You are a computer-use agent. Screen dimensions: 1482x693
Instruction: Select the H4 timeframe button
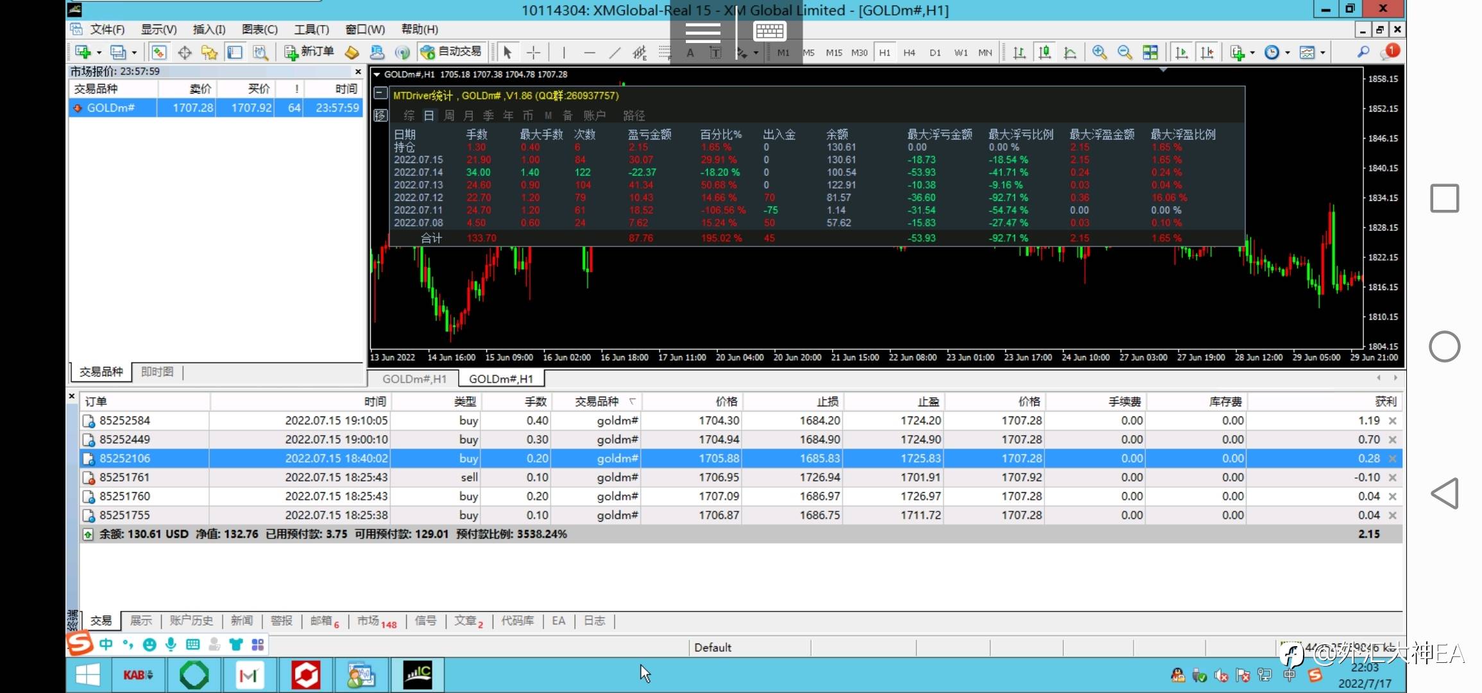pyautogui.click(x=909, y=53)
